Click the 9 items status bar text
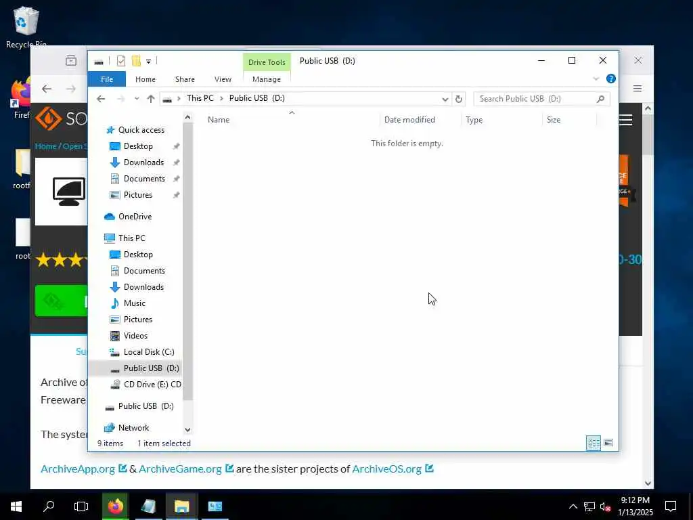 pos(110,443)
